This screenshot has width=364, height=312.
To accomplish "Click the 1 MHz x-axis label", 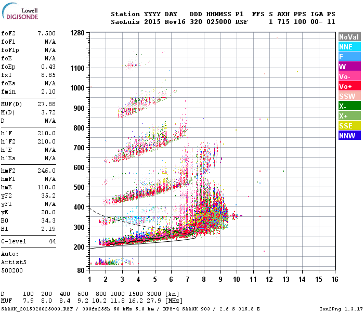I will pos(89,279).
